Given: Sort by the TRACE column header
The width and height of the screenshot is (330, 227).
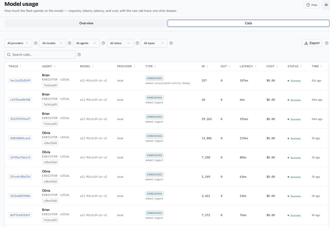Looking at the screenshot, I should [x=15, y=66].
